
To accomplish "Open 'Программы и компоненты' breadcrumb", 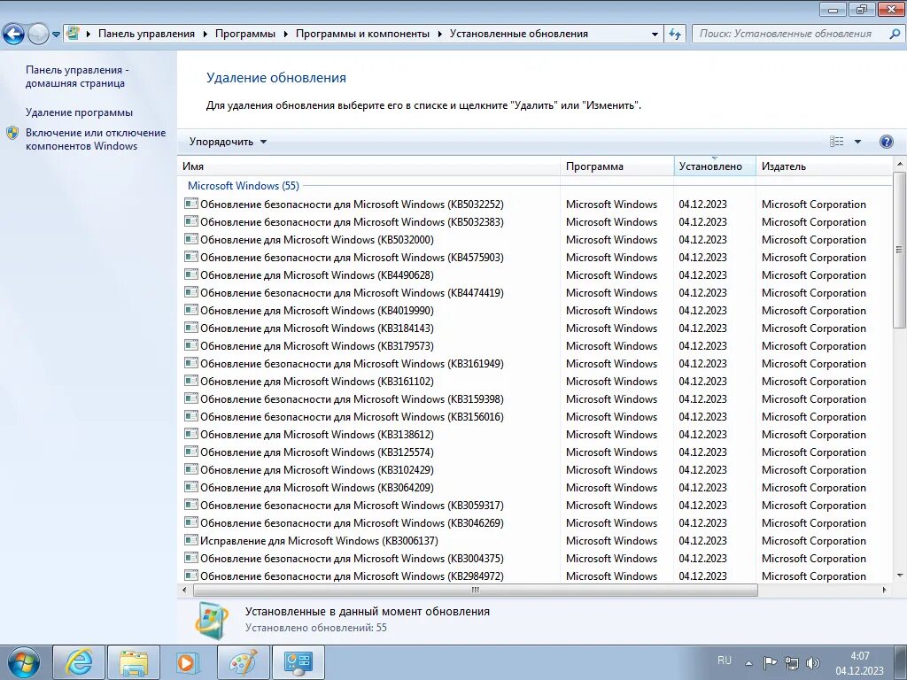I will (362, 34).
